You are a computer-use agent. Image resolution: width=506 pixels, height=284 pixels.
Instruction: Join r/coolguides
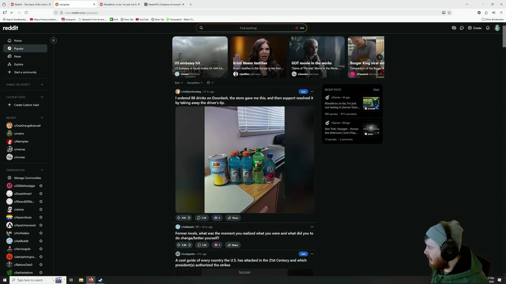[303, 254]
